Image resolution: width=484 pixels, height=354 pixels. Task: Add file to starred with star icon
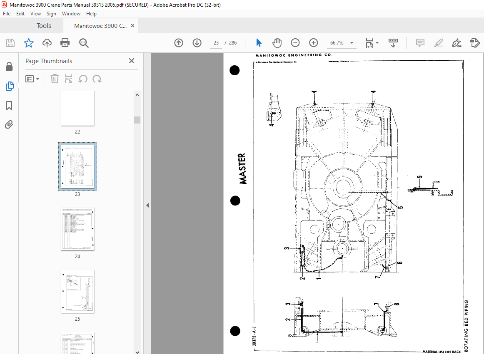pos(29,43)
